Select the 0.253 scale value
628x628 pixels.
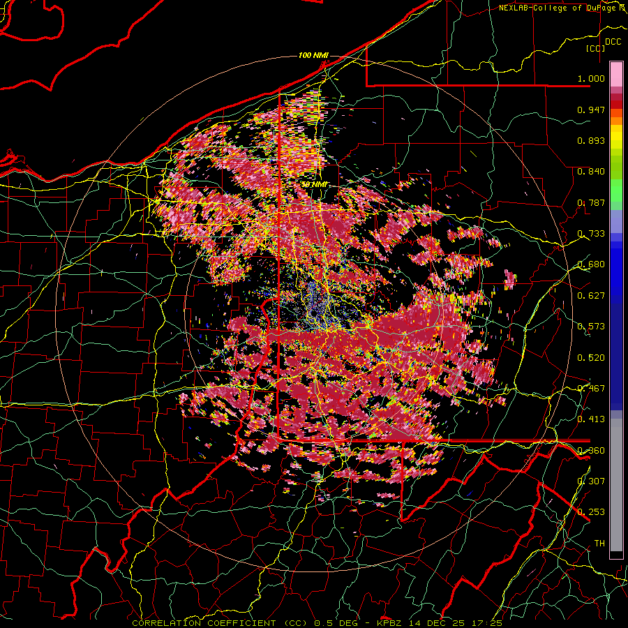point(591,512)
